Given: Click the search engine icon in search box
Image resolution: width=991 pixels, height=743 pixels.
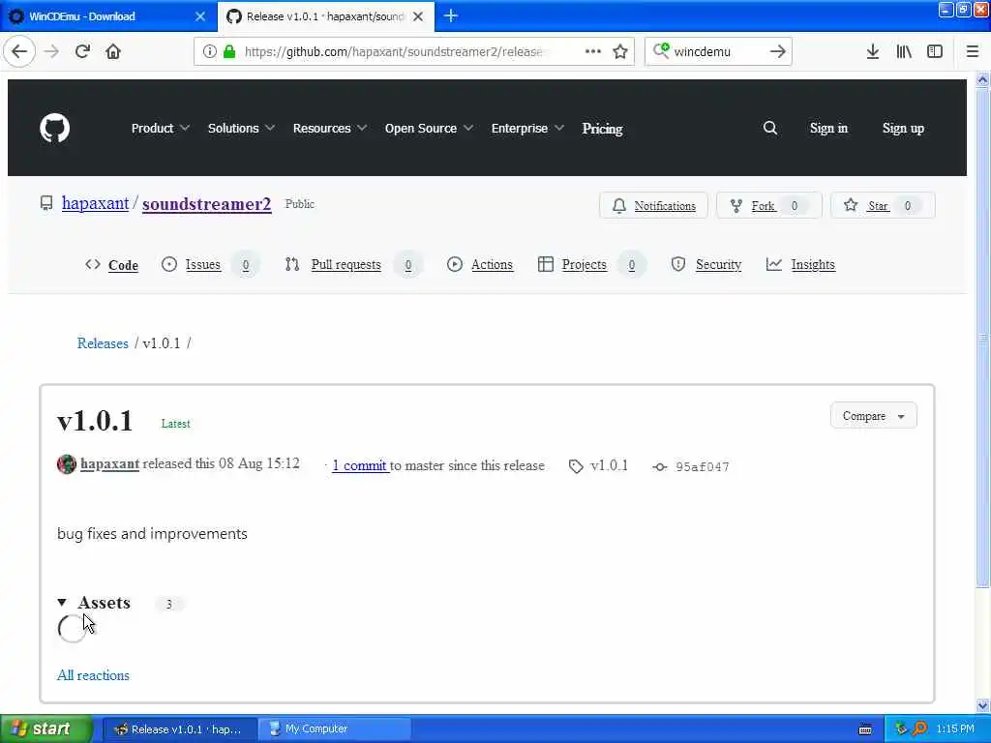Looking at the screenshot, I should (x=660, y=50).
